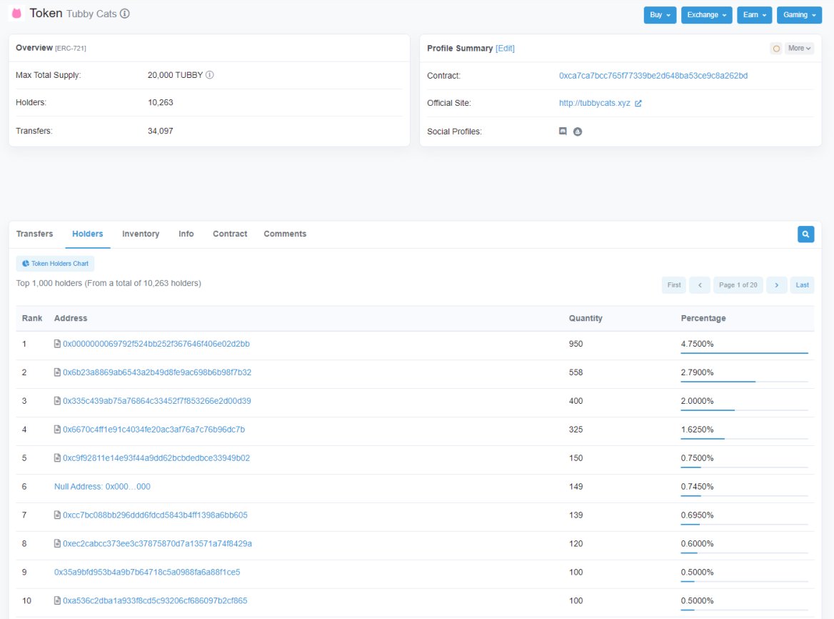Switch to the Transfers tab
Screen dimensions: 834x619
(x=34, y=234)
